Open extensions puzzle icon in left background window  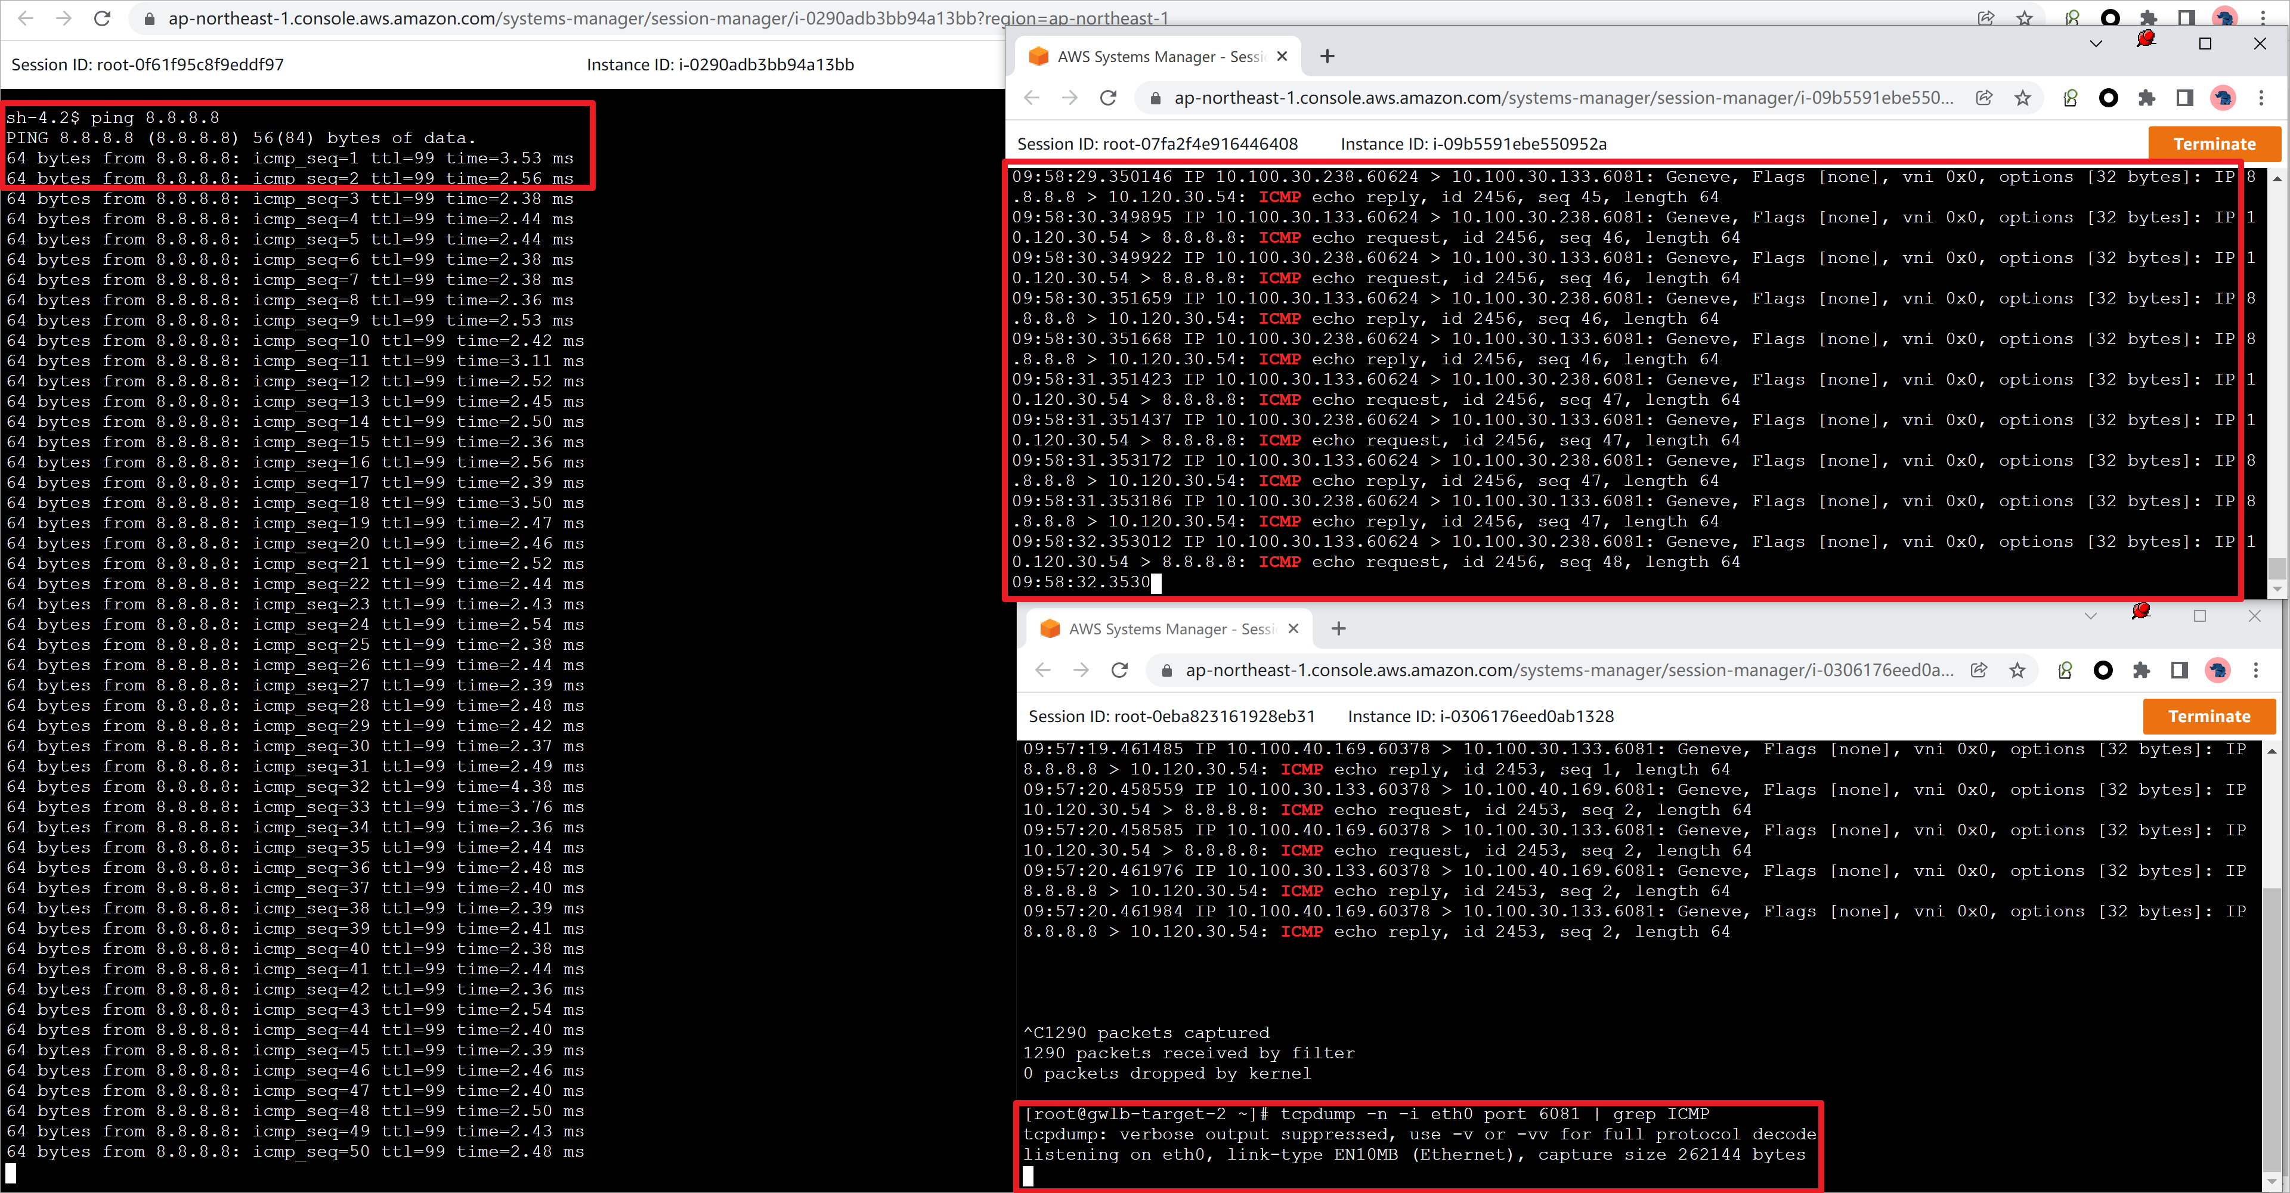tap(2147, 18)
